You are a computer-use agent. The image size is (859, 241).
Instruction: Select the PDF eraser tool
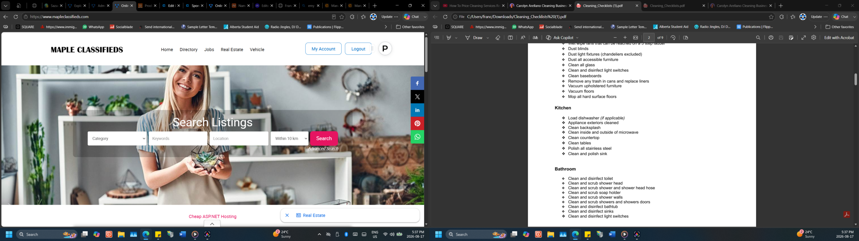pyautogui.click(x=498, y=37)
